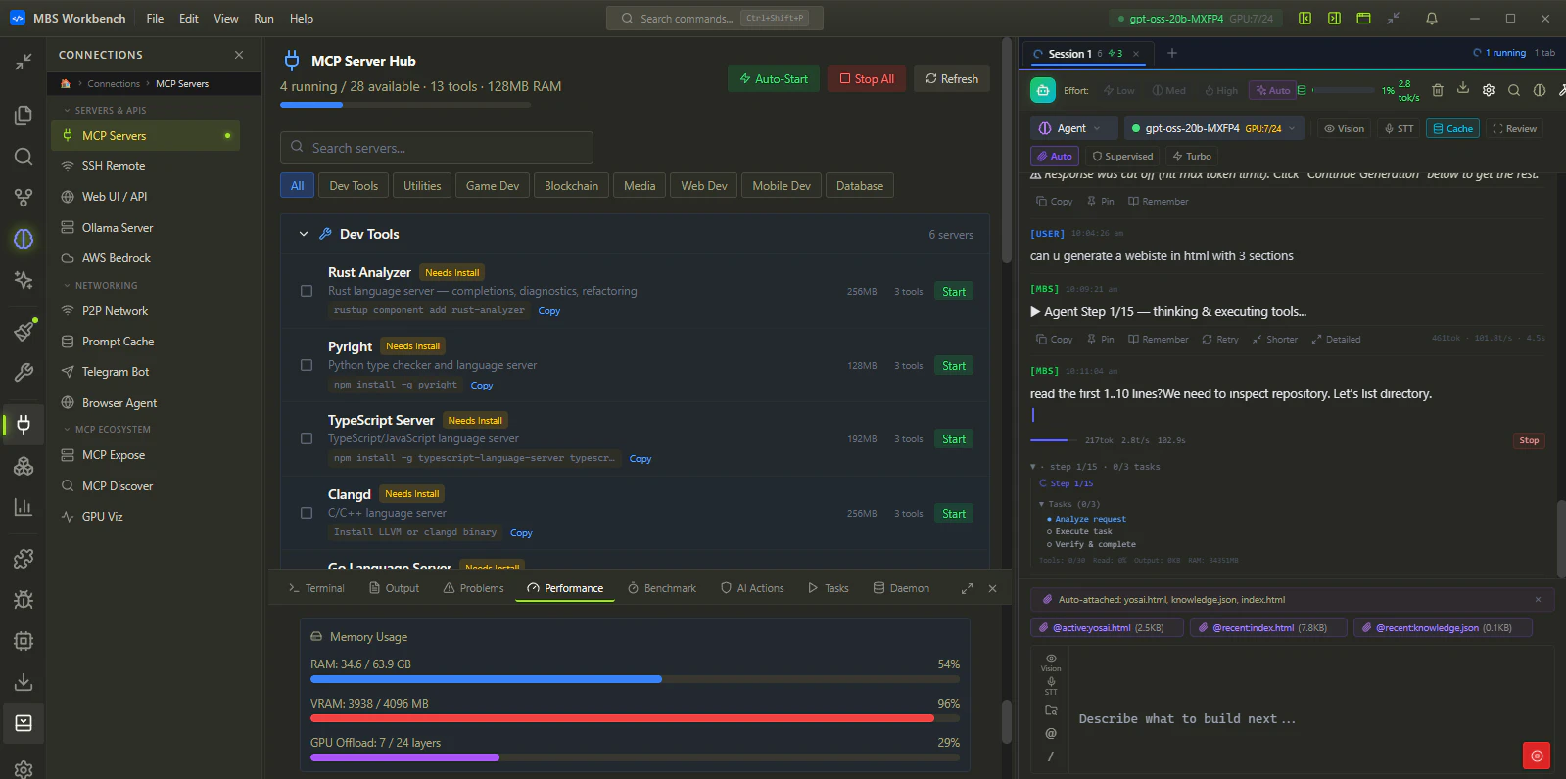Collapse the SERVERS & APIS group
This screenshot has height=779, width=1566.
(x=104, y=110)
